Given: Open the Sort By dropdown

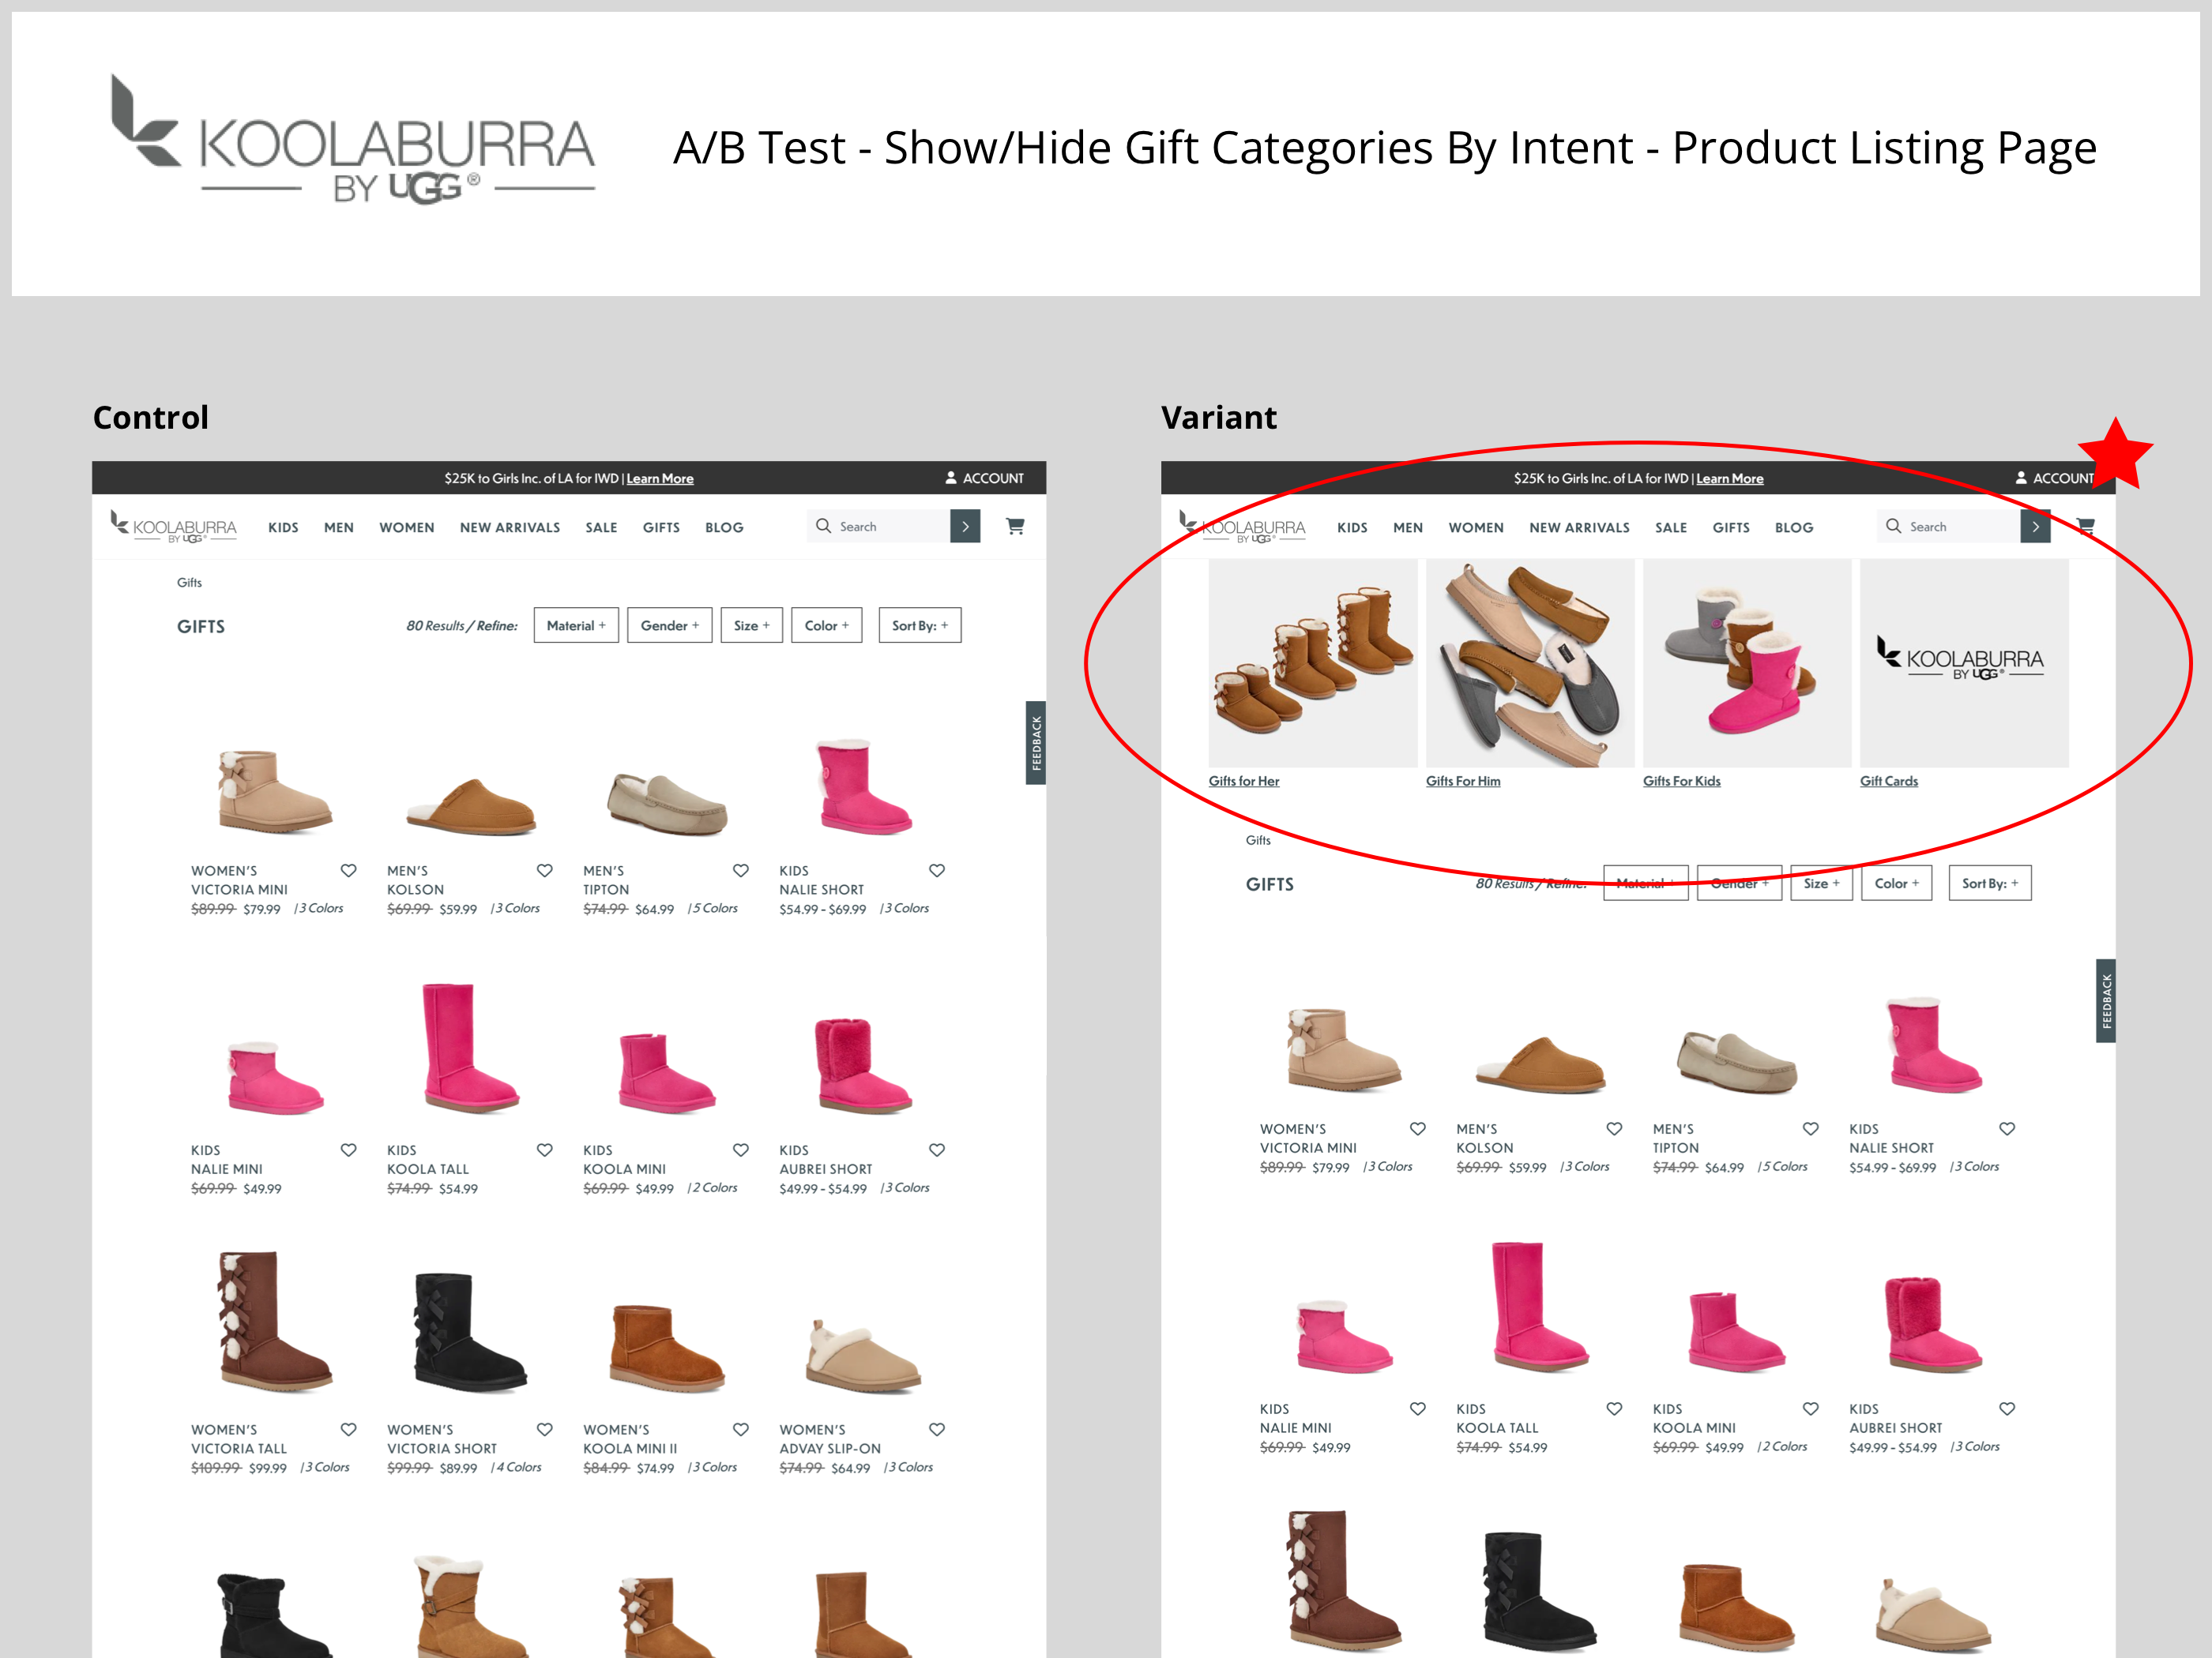Looking at the screenshot, I should 919,625.
